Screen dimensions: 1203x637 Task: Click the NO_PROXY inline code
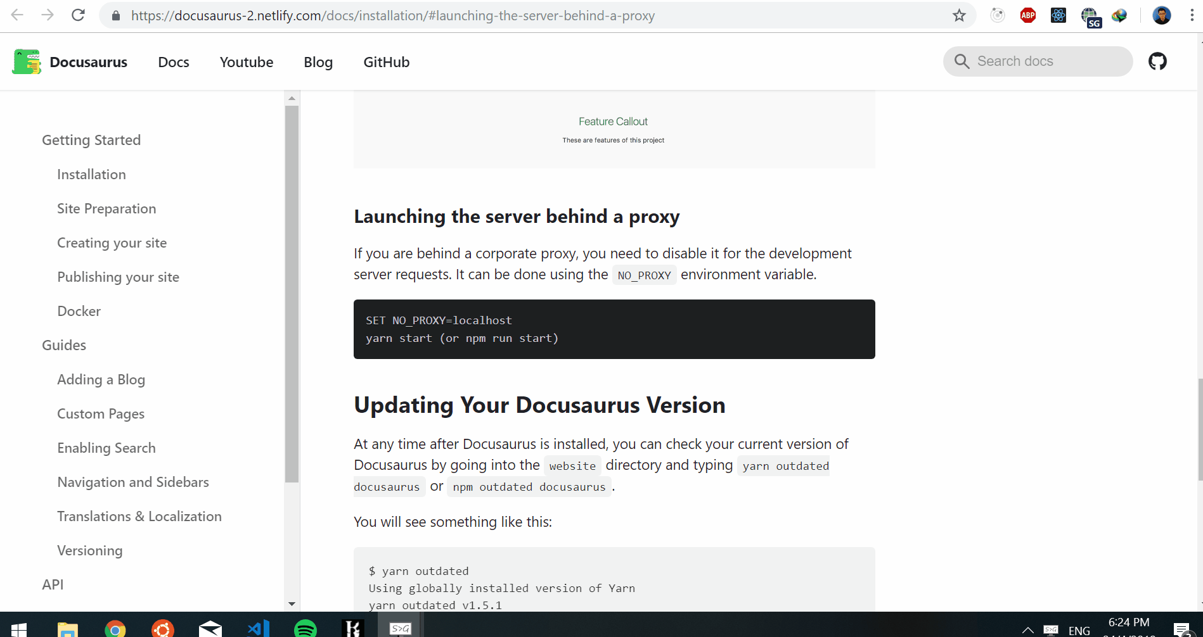[644, 275]
